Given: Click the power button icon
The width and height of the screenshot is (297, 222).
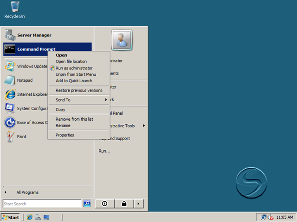Looking at the screenshot, I should (x=105, y=203).
